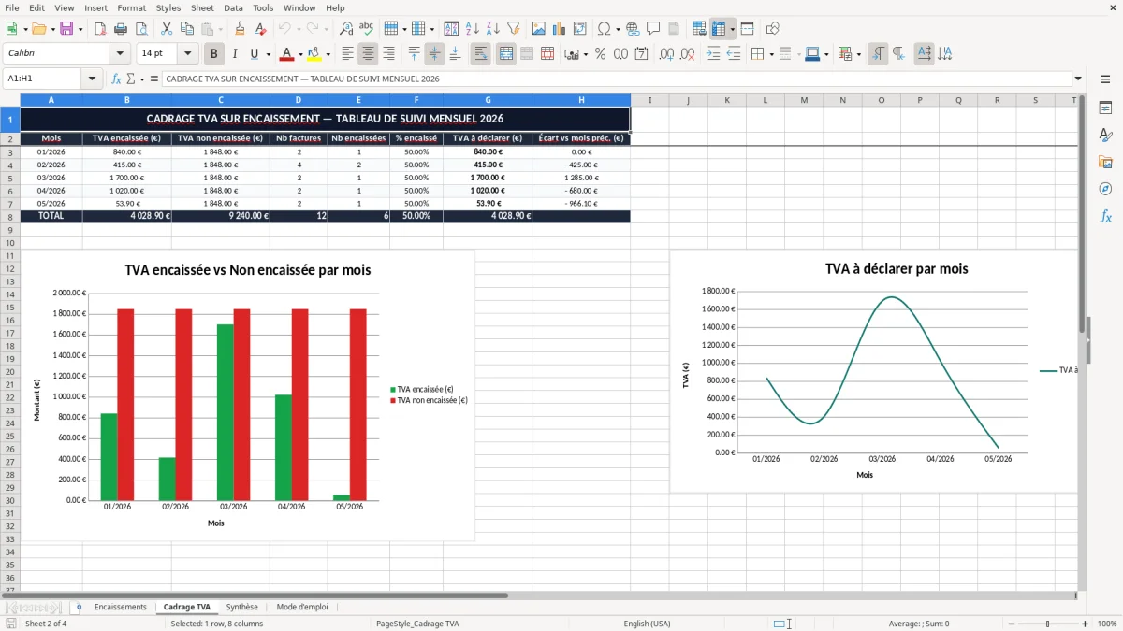Format as percent
The height and width of the screenshot is (631, 1123).
click(x=600, y=54)
